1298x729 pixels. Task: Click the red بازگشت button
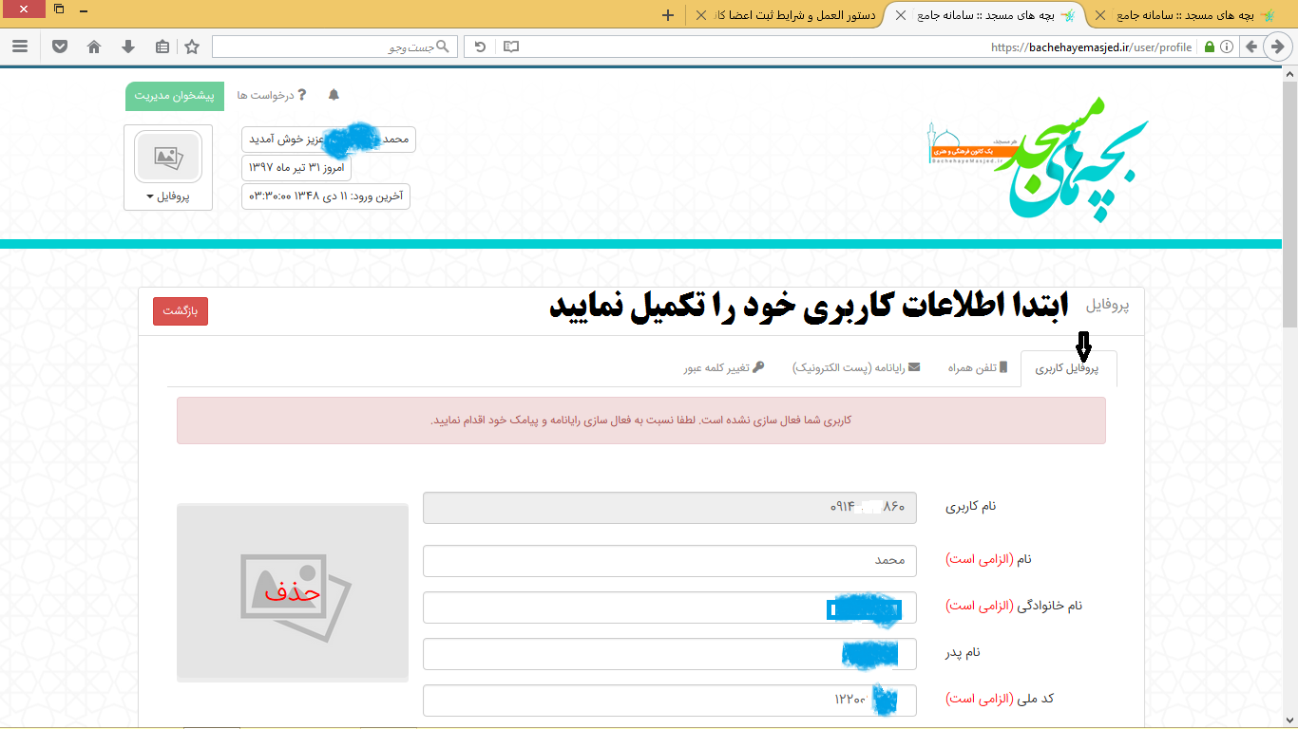point(181,310)
